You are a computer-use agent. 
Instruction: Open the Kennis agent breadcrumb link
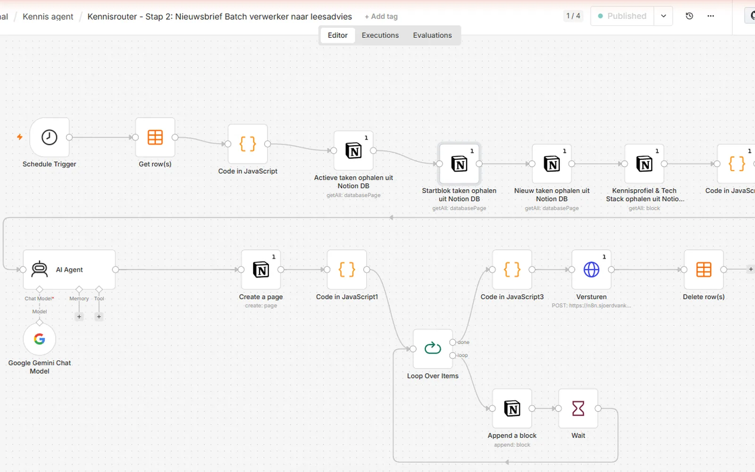(48, 17)
